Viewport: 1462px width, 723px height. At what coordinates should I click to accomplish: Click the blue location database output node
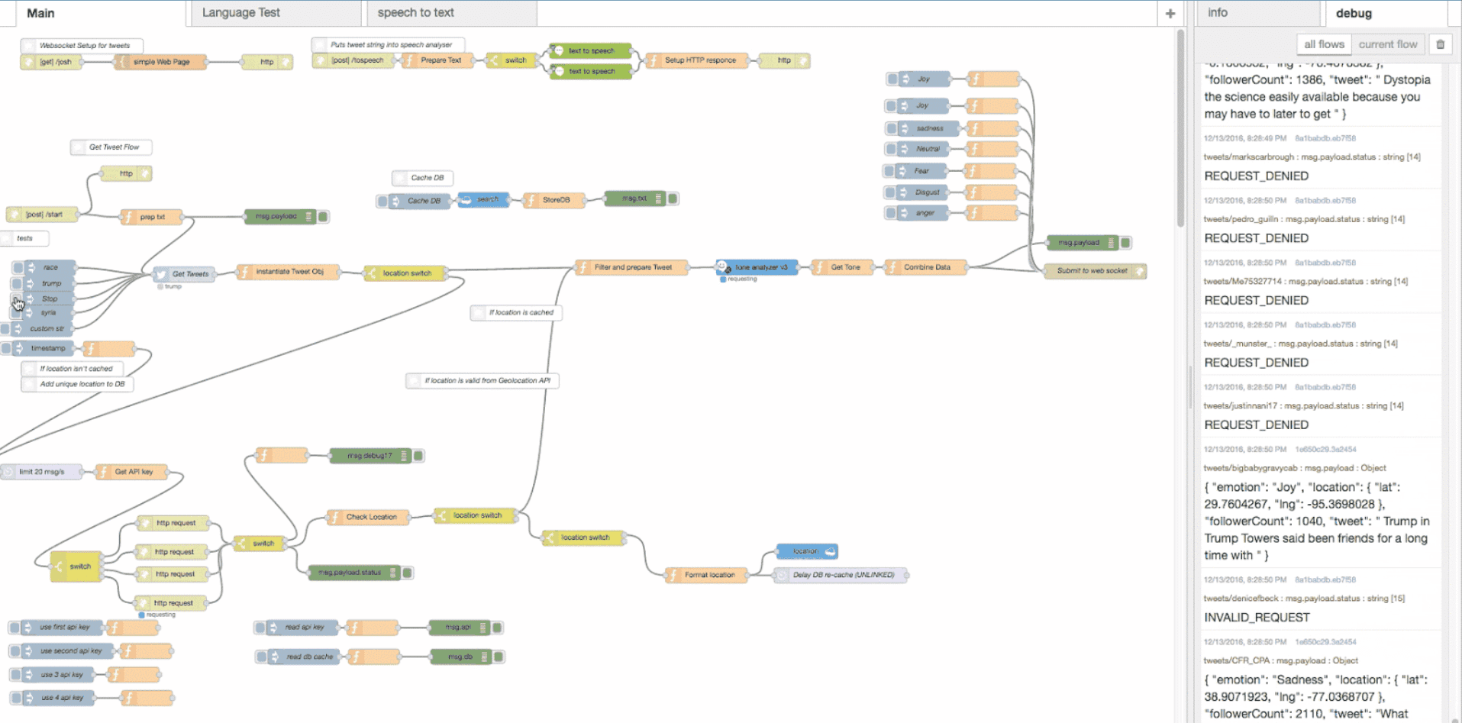click(807, 551)
